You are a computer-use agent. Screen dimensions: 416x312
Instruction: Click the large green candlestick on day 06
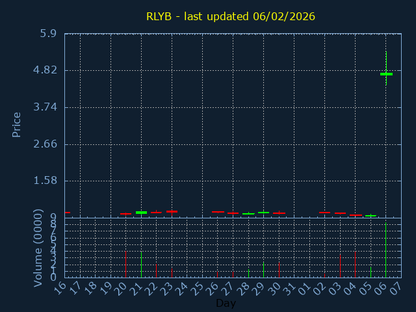pyautogui.click(x=386, y=74)
